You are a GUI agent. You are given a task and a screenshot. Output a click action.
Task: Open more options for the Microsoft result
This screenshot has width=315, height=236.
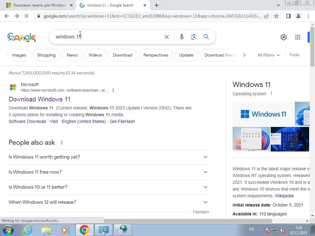coord(113,90)
